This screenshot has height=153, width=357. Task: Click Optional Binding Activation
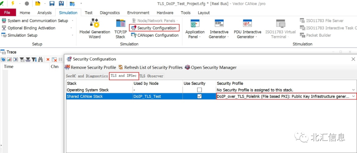(x=31, y=28)
